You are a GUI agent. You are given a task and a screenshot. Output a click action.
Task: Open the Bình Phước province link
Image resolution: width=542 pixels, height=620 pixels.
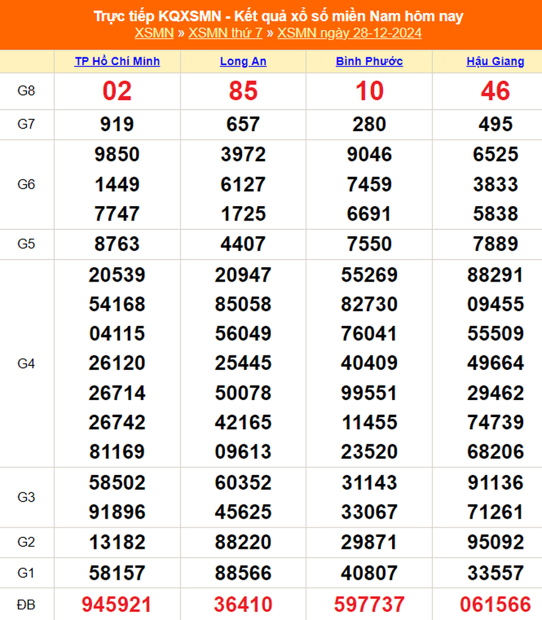click(x=369, y=61)
